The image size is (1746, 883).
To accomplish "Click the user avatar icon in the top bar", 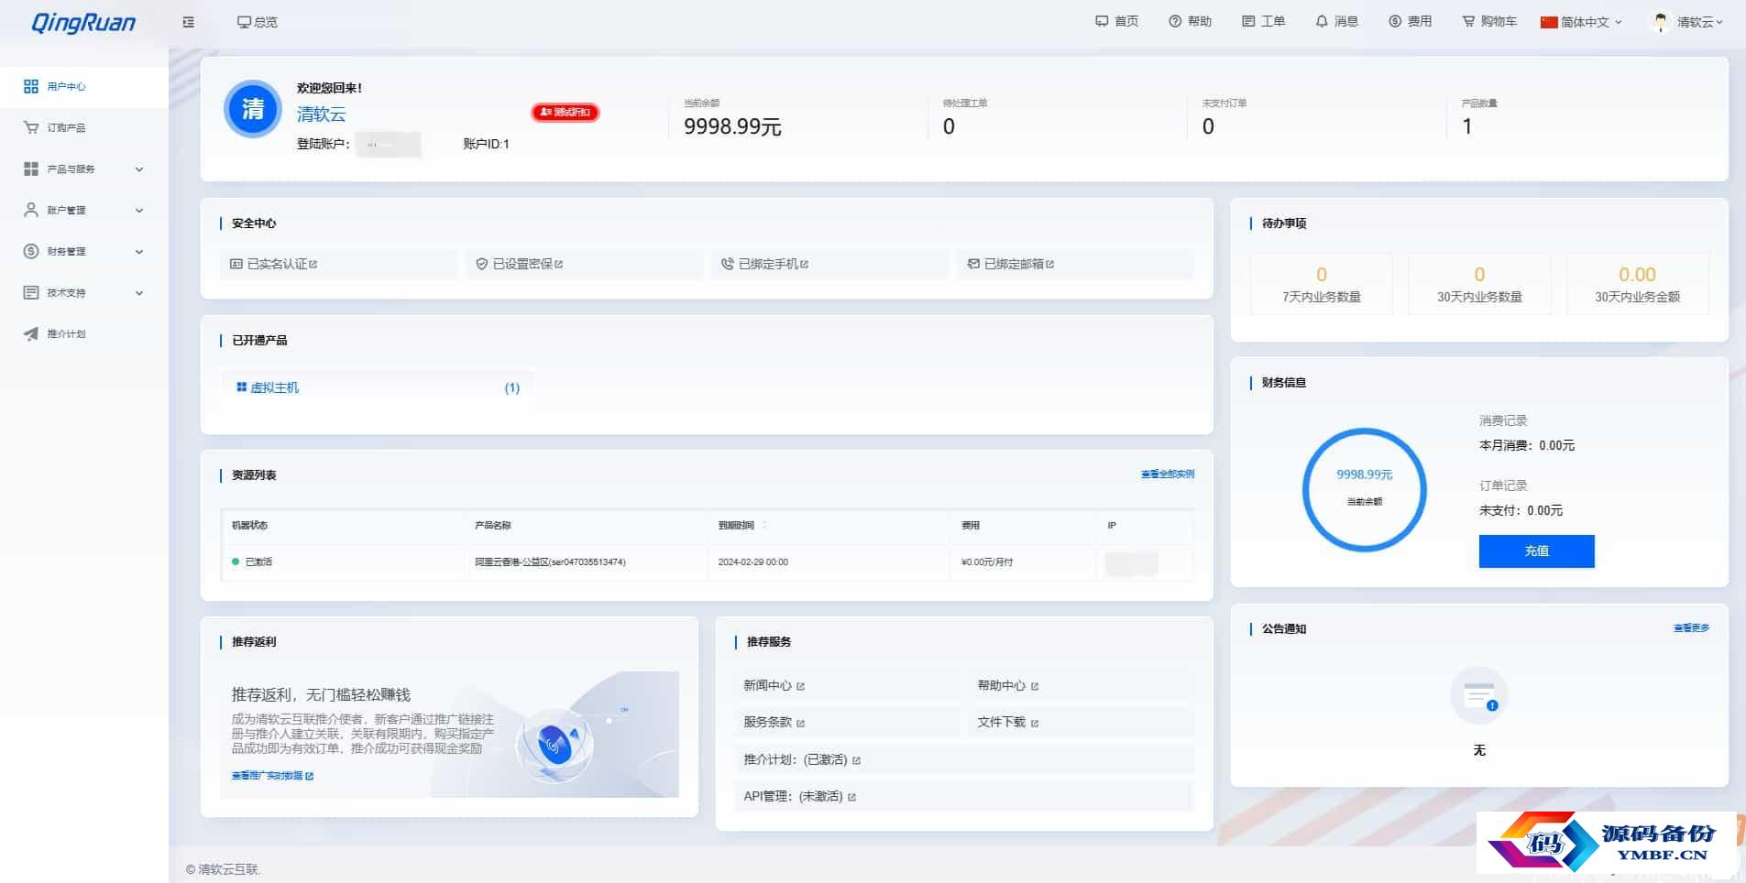I will [x=1660, y=21].
